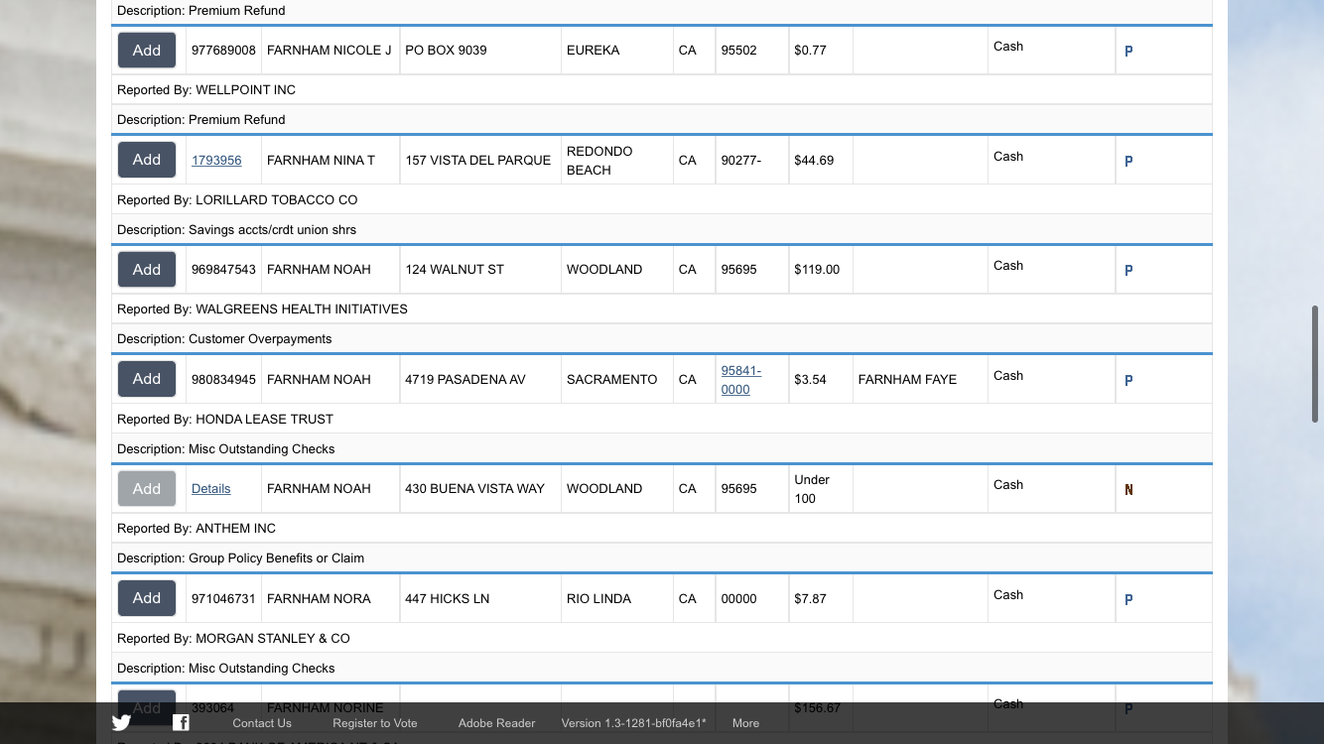Select the Under 100 amount

tap(812, 489)
